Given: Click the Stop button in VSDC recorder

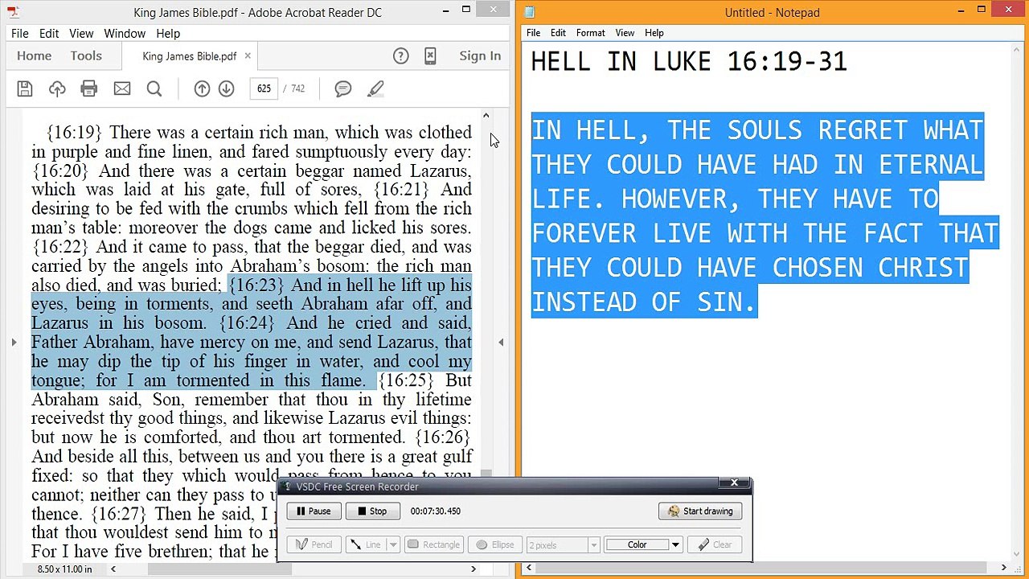Looking at the screenshot, I should (372, 511).
